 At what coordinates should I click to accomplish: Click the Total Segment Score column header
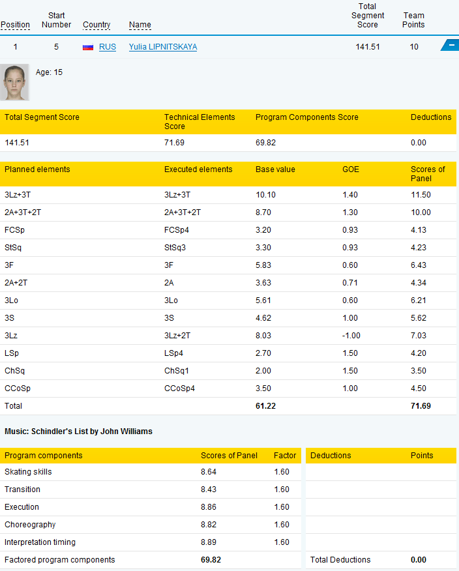(368, 16)
